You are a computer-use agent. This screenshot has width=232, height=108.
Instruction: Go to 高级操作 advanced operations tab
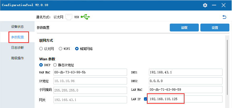point(17,58)
